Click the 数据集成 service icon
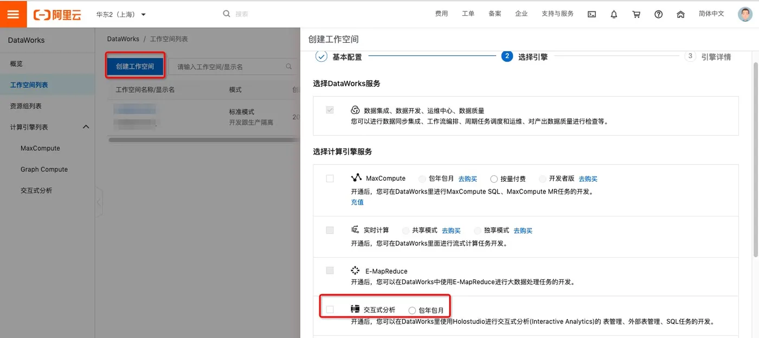 click(x=356, y=110)
